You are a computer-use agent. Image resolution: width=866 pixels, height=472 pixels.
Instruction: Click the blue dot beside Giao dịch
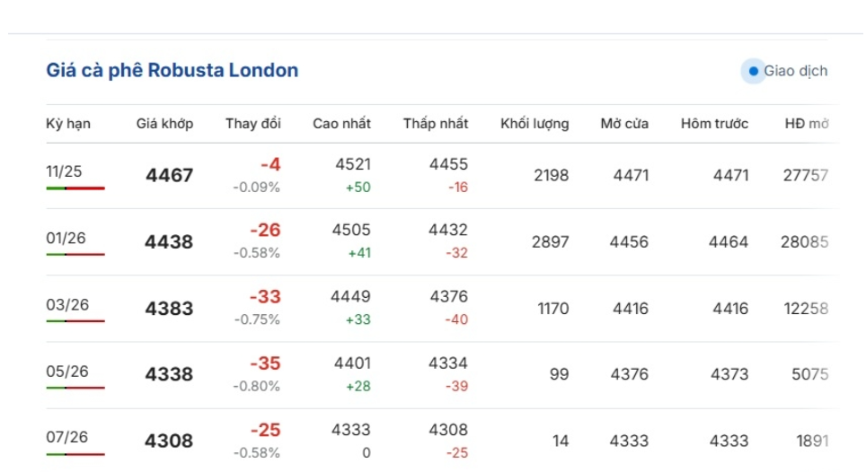point(753,71)
